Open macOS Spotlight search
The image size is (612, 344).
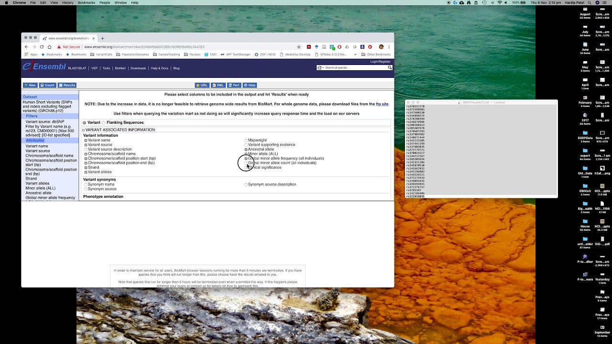click(x=589, y=3)
